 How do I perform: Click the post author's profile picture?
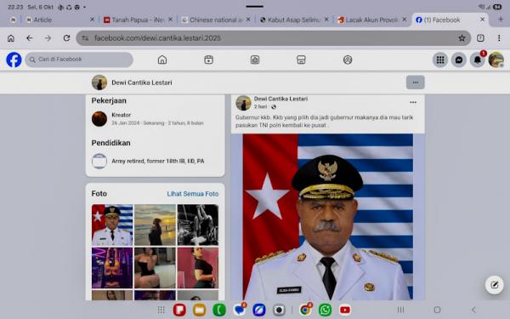[x=243, y=103]
